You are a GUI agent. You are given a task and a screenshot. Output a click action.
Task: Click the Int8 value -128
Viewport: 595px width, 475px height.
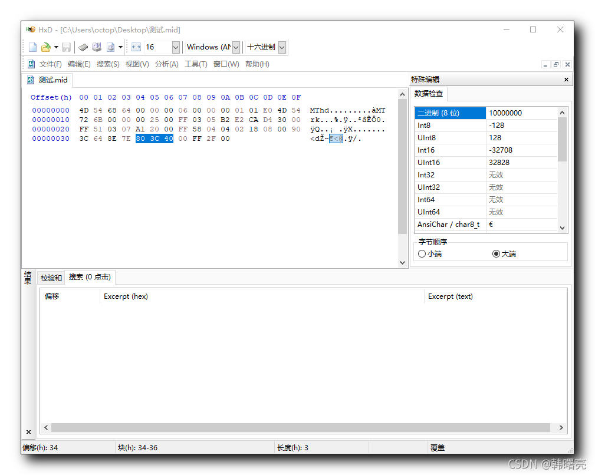tap(497, 126)
